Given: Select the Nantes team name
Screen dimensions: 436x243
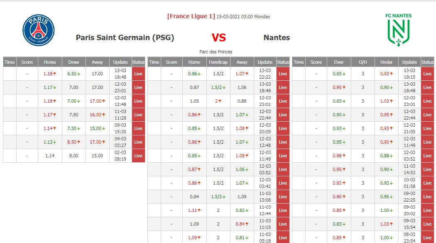Looking at the screenshot, I should point(277,38).
